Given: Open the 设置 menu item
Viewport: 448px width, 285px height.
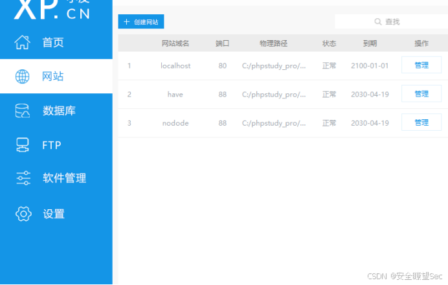Looking at the screenshot, I should coord(54,214).
